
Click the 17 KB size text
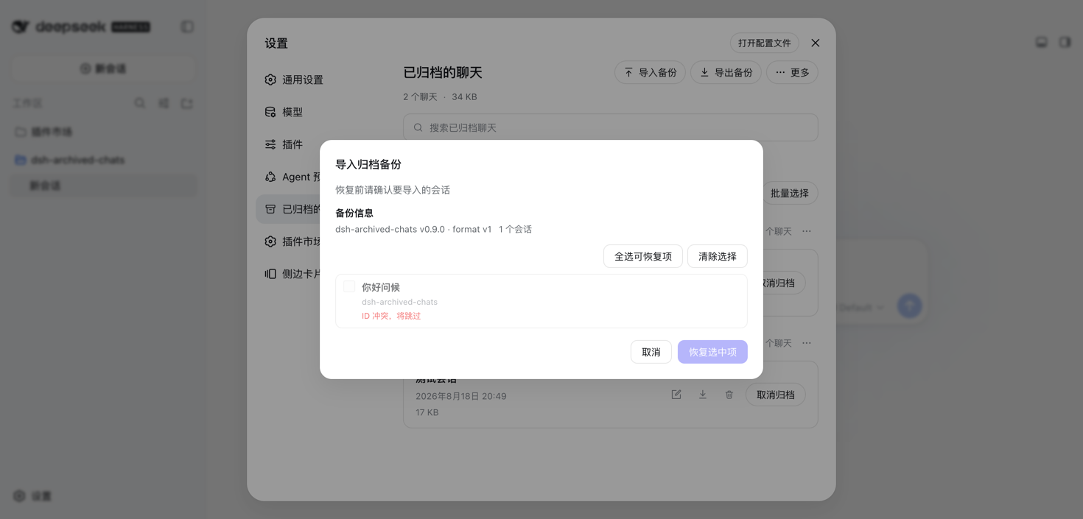427,412
